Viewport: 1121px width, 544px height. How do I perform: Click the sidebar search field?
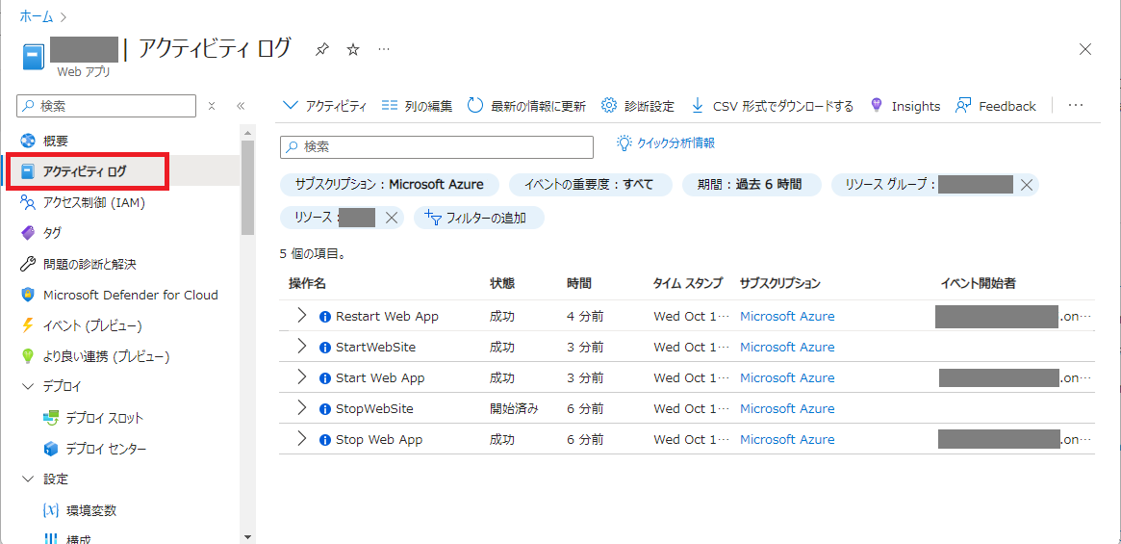point(106,106)
